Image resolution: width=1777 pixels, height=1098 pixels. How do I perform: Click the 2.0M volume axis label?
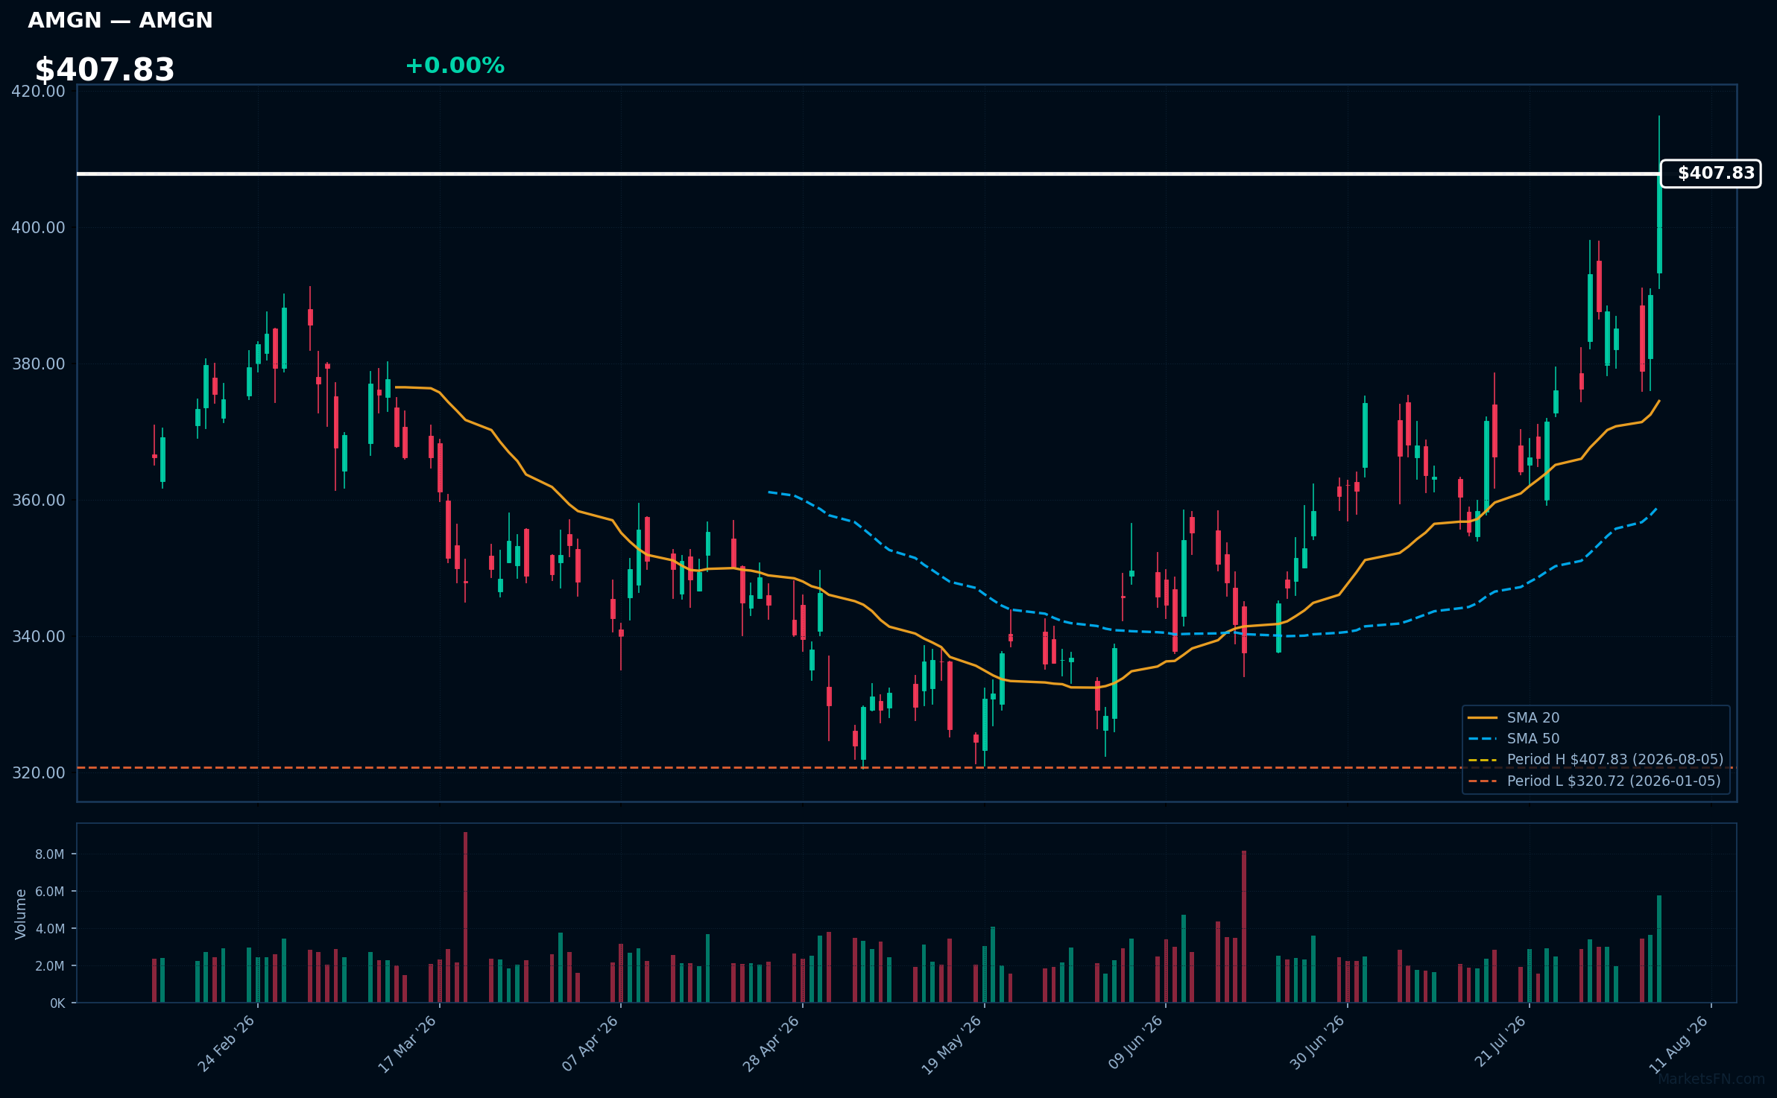(49, 966)
